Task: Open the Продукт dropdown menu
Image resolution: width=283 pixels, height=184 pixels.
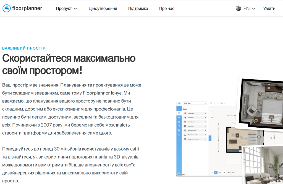Action: pos(66,9)
